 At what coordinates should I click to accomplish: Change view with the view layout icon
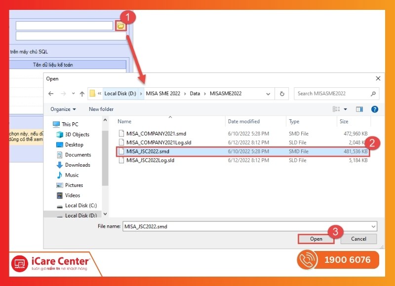coord(336,109)
